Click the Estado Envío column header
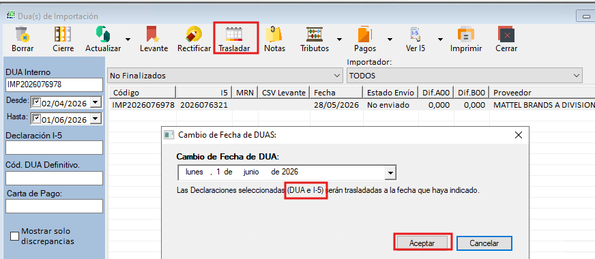The width and height of the screenshot is (595, 259). click(x=390, y=93)
